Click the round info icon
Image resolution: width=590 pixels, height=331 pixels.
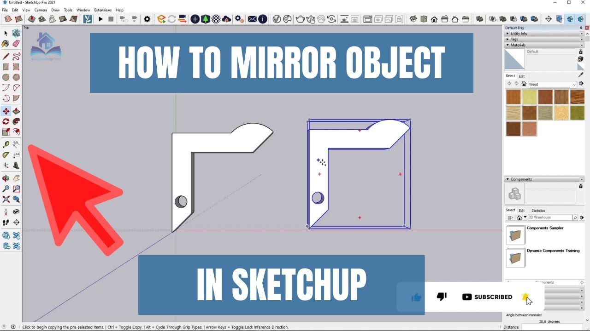click(263, 19)
